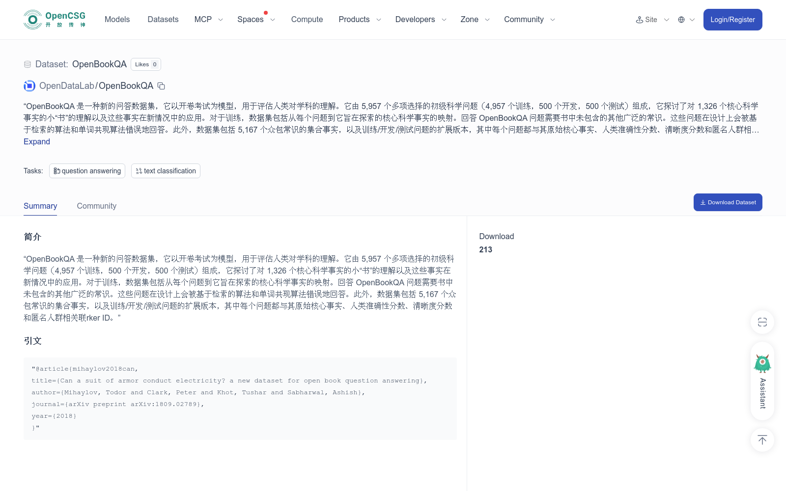Expand the truncated dataset description

pyautogui.click(x=37, y=141)
